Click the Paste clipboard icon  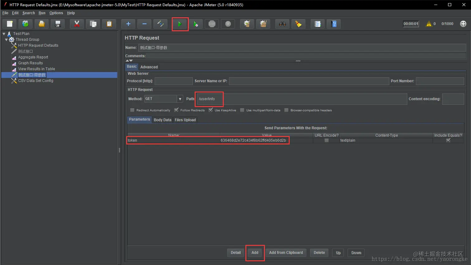point(109,24)
